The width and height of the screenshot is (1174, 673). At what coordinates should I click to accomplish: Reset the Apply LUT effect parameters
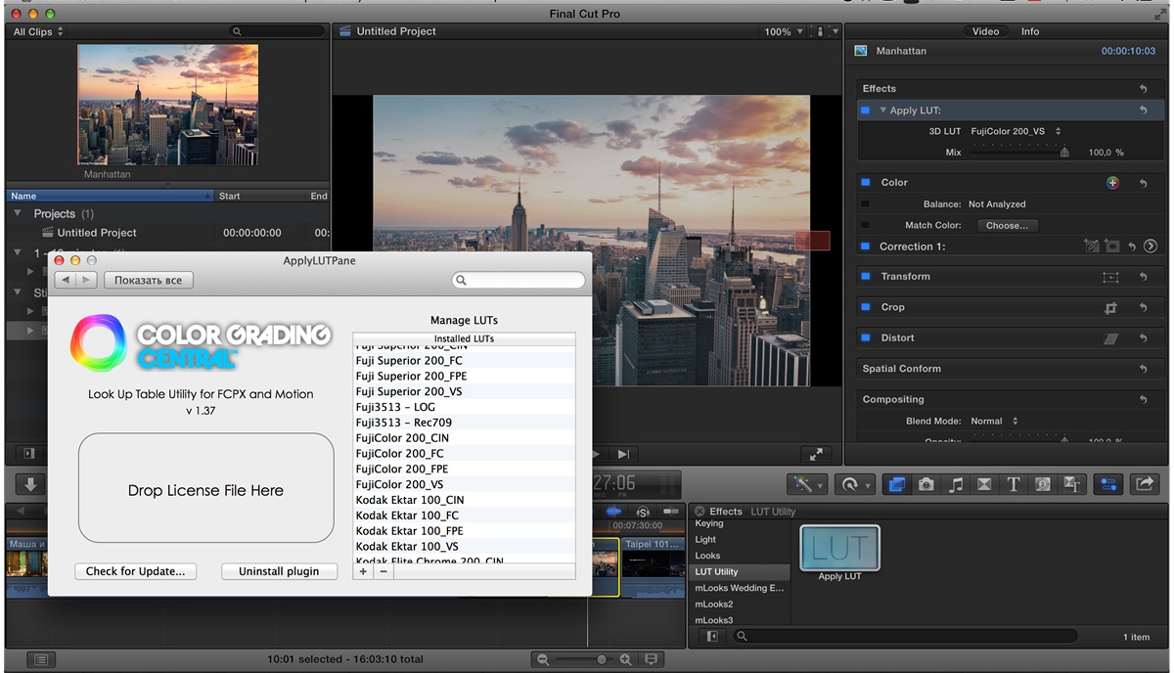(1144, 111)
